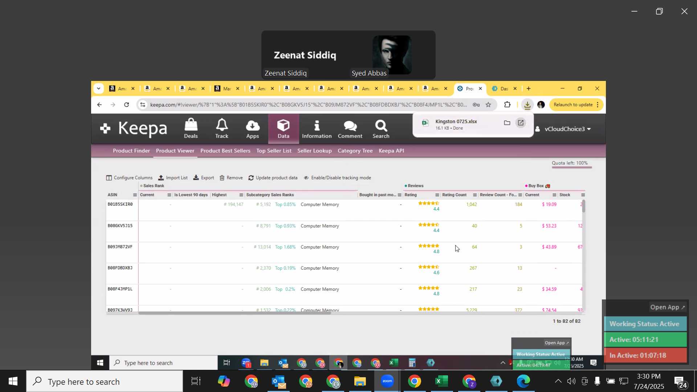Click Import List button

tap(173, 178)
